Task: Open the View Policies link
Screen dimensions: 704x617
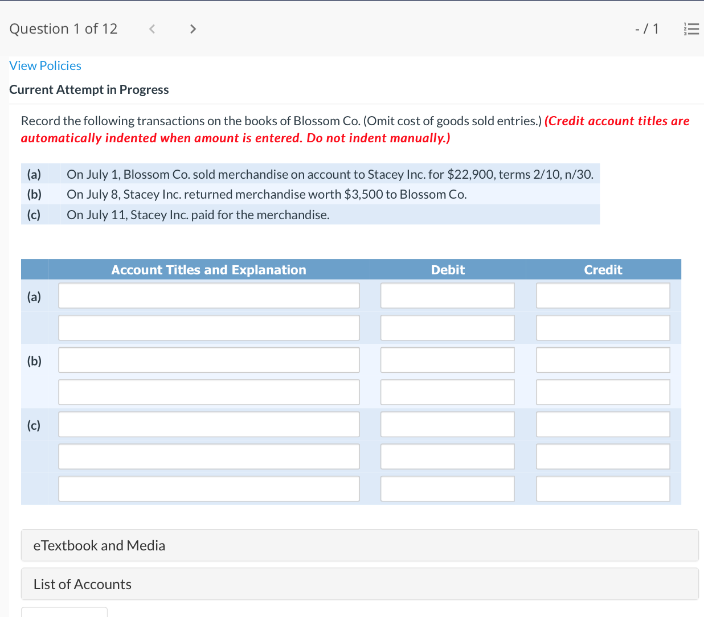Action: point(45,65)
